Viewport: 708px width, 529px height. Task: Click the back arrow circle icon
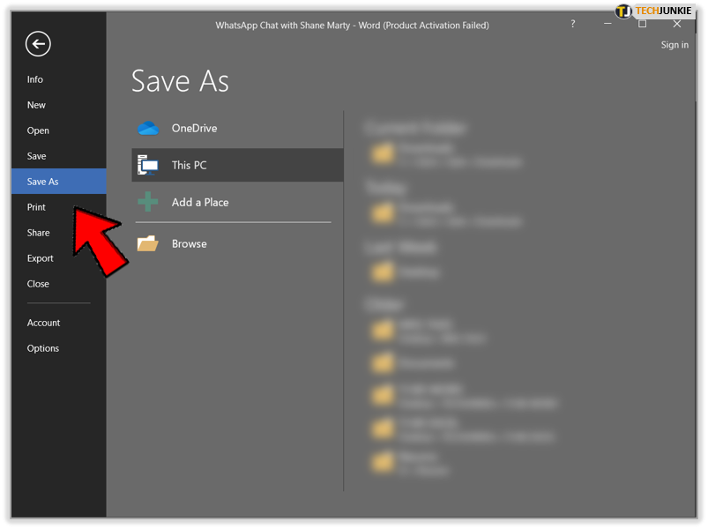pos(38,43)
